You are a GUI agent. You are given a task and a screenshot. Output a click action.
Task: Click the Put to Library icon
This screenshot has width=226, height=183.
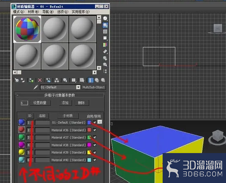(x=65, y=80)
